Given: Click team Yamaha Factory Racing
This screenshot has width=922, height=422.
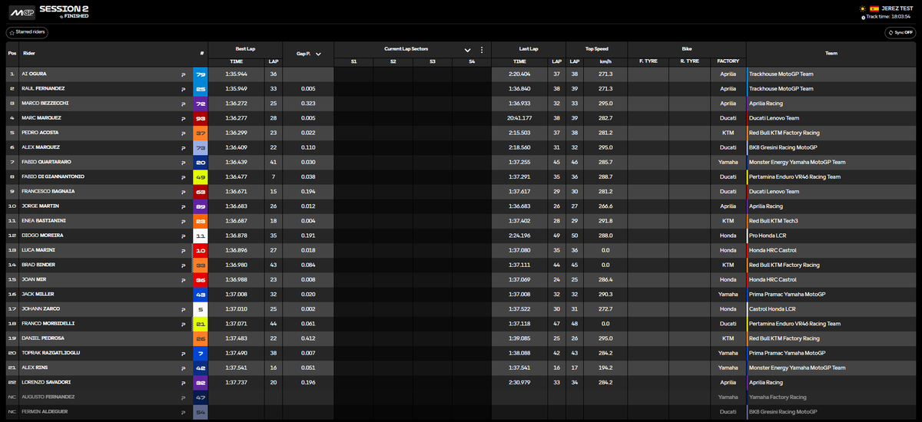Looking at the screenshot, I should [778, 397].
